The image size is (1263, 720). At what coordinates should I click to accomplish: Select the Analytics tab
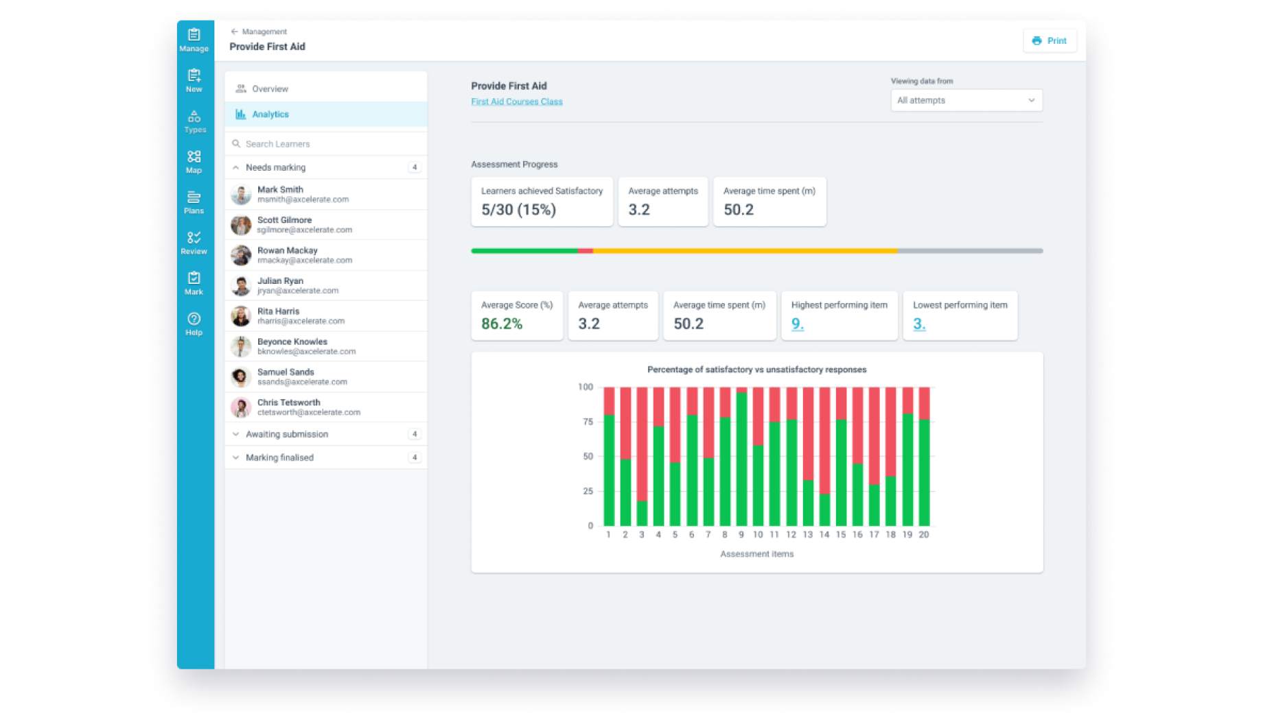tap(326, 114)
